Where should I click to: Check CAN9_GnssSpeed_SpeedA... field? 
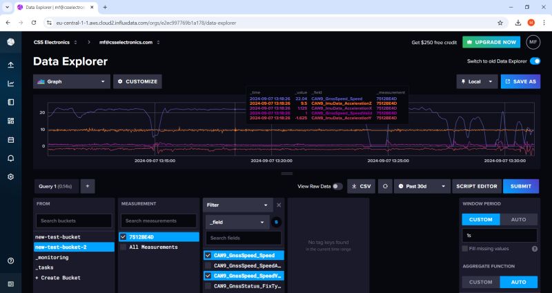[x=208, y=265]
